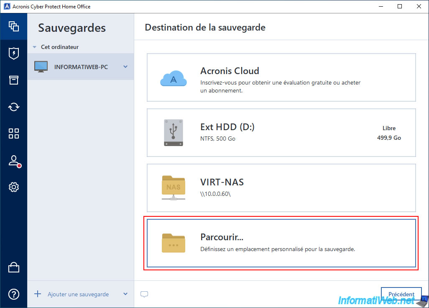This screenshot has width=429, height=308.
Task: Click the plus icon beside Ajouter une sauvegarde
Action: pos(38,294)
